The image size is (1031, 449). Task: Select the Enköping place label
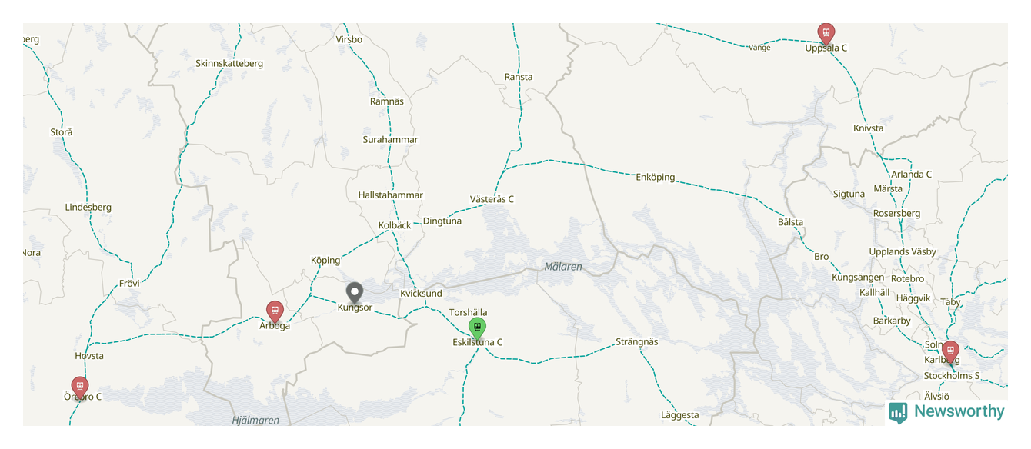point(656,177)
